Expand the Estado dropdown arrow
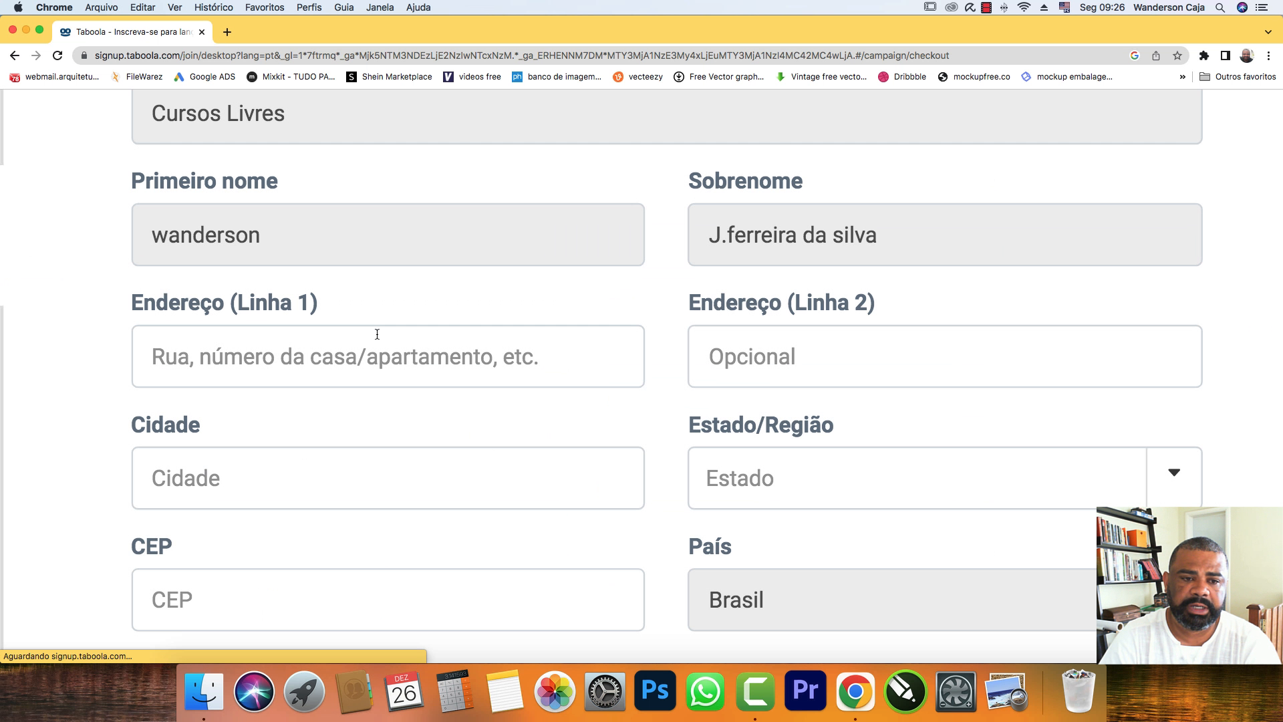1283x722 pixels. coord(1174,473)
